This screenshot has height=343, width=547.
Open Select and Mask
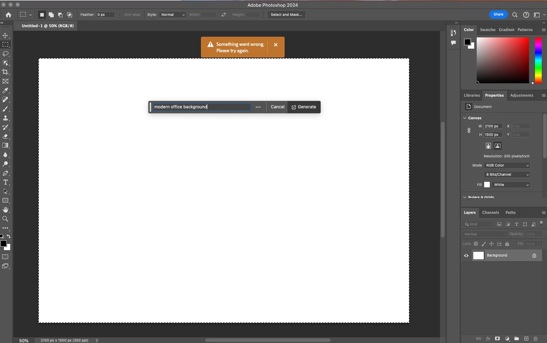[x=286, y=15]
